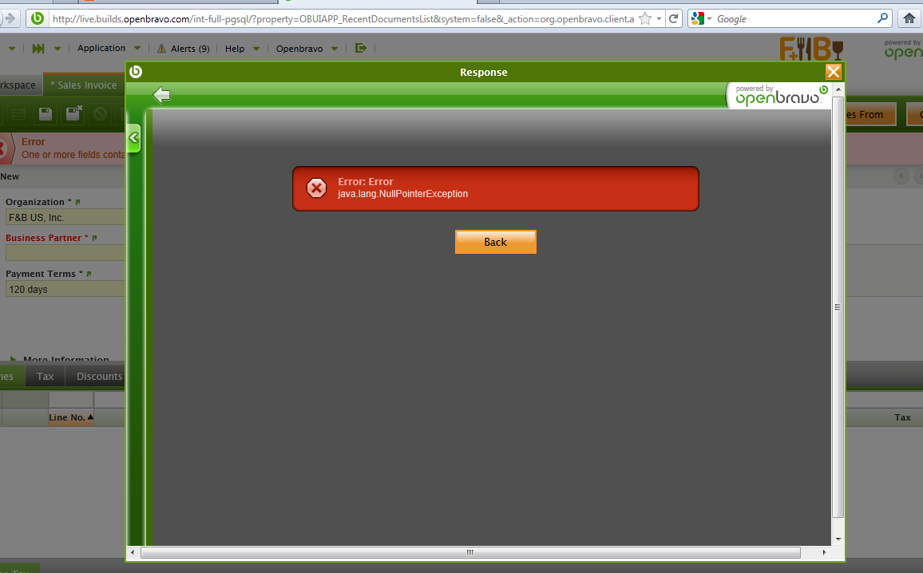
Task: Select the Tax child tab
Action: [45, 376]
